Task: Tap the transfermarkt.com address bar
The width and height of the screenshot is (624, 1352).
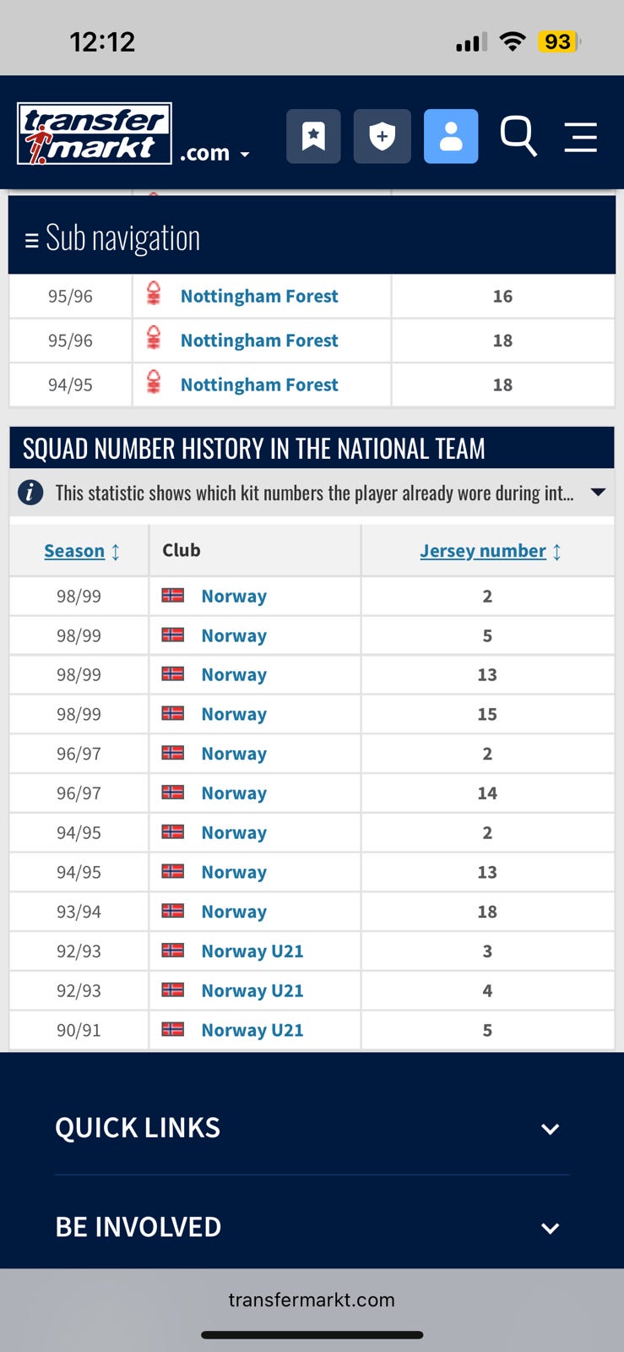Action: [x=312, y=1300]
